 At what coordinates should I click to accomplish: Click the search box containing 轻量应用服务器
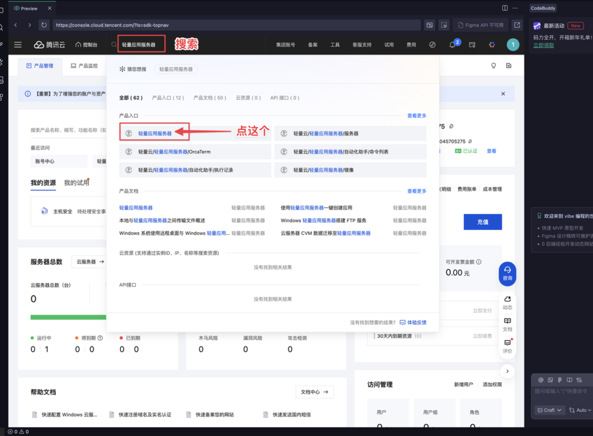pos(142,45)
